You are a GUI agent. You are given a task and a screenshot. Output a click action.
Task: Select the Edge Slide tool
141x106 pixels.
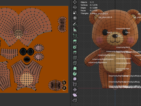click(75, 84)
